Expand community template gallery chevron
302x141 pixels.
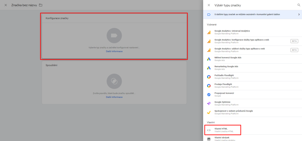click(x=299, y=14)
